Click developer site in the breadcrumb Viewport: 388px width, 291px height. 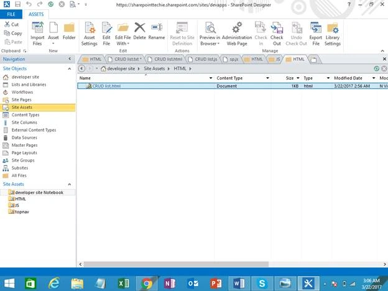click(x=121, y=68)
